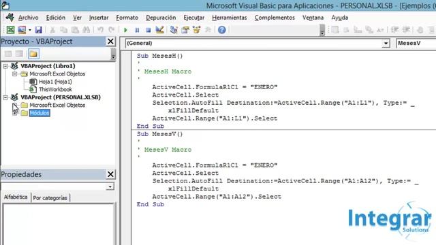This screenshot has width=436, height=245.
Task: Expand Microsoft Excel Objetos under PERSONAL.XLSB
Action: 14,105
